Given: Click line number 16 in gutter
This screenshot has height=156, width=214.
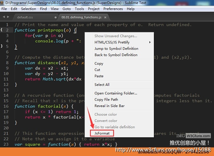Looking at the screenshot, I should pos(6,106).
